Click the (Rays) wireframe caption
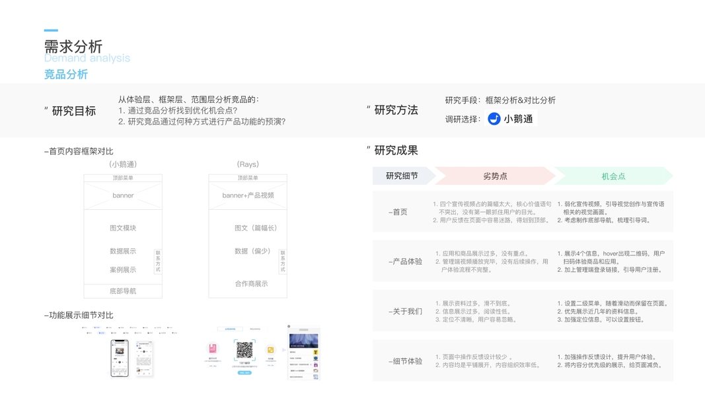 pyautogui.click(x=248, y=164)
